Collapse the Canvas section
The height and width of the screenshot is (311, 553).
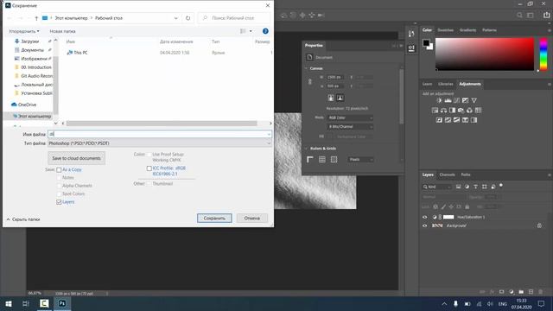306,68
